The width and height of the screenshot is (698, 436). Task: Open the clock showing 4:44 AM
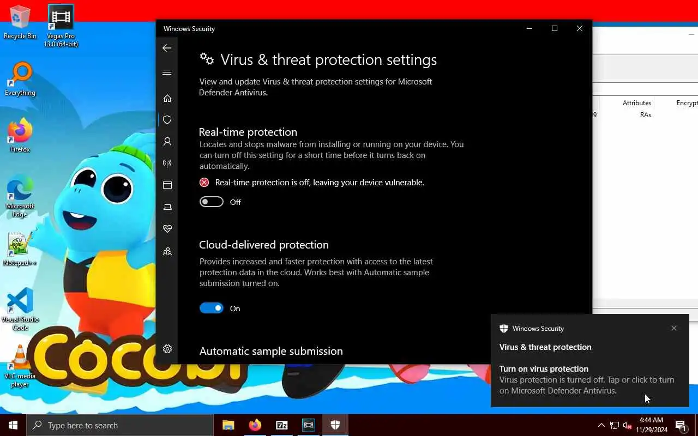[651, 425]
